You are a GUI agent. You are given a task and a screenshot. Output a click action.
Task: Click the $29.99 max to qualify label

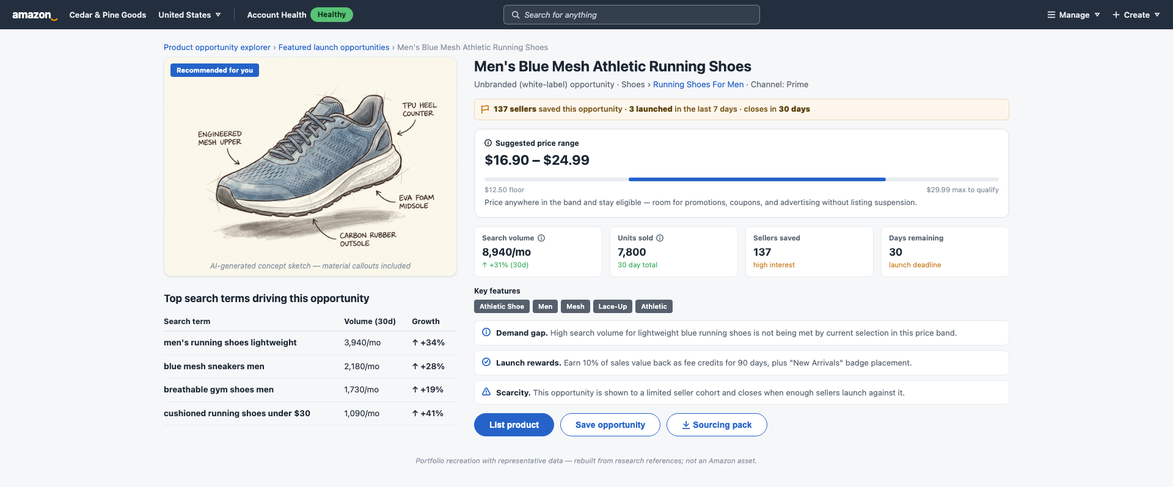962,190
